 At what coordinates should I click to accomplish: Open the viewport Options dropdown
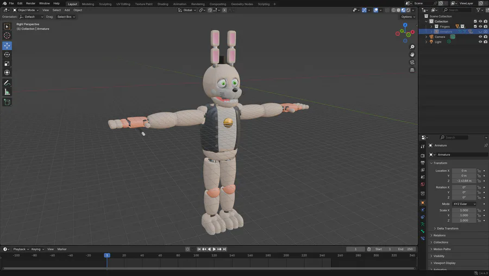coord(408,17)
